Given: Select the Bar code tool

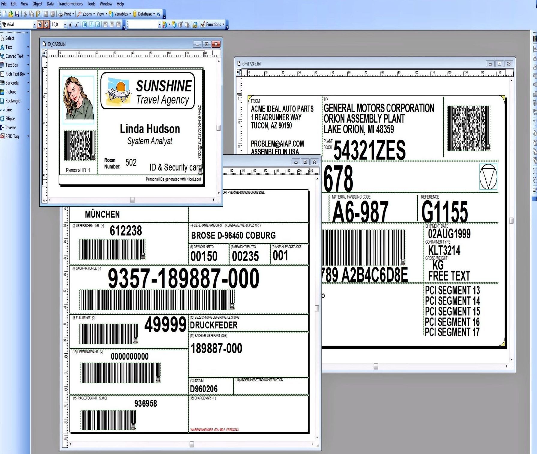Looking at the screenshot, I should tap(12, 83).
